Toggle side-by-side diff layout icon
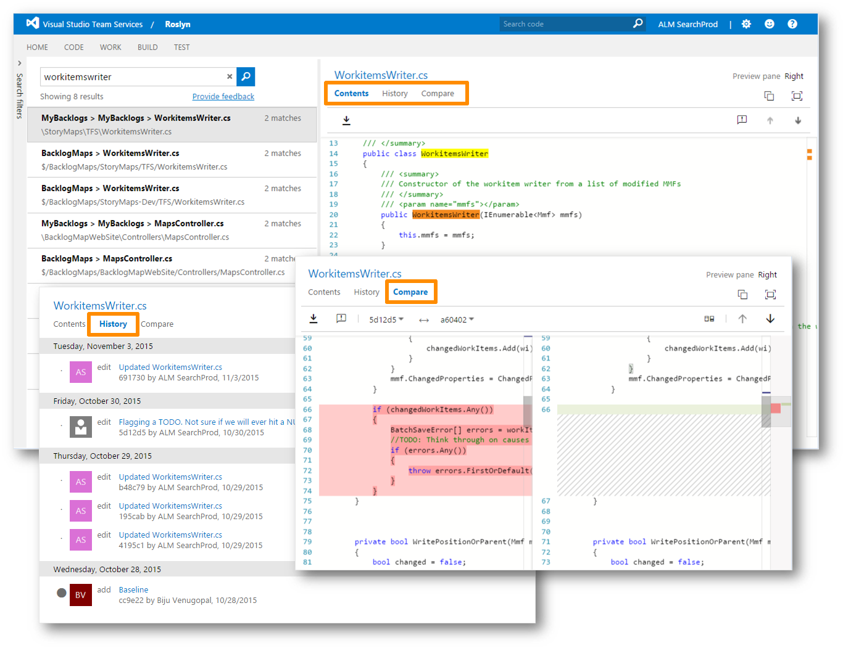 pyautogui.click(x=709, y=319)
